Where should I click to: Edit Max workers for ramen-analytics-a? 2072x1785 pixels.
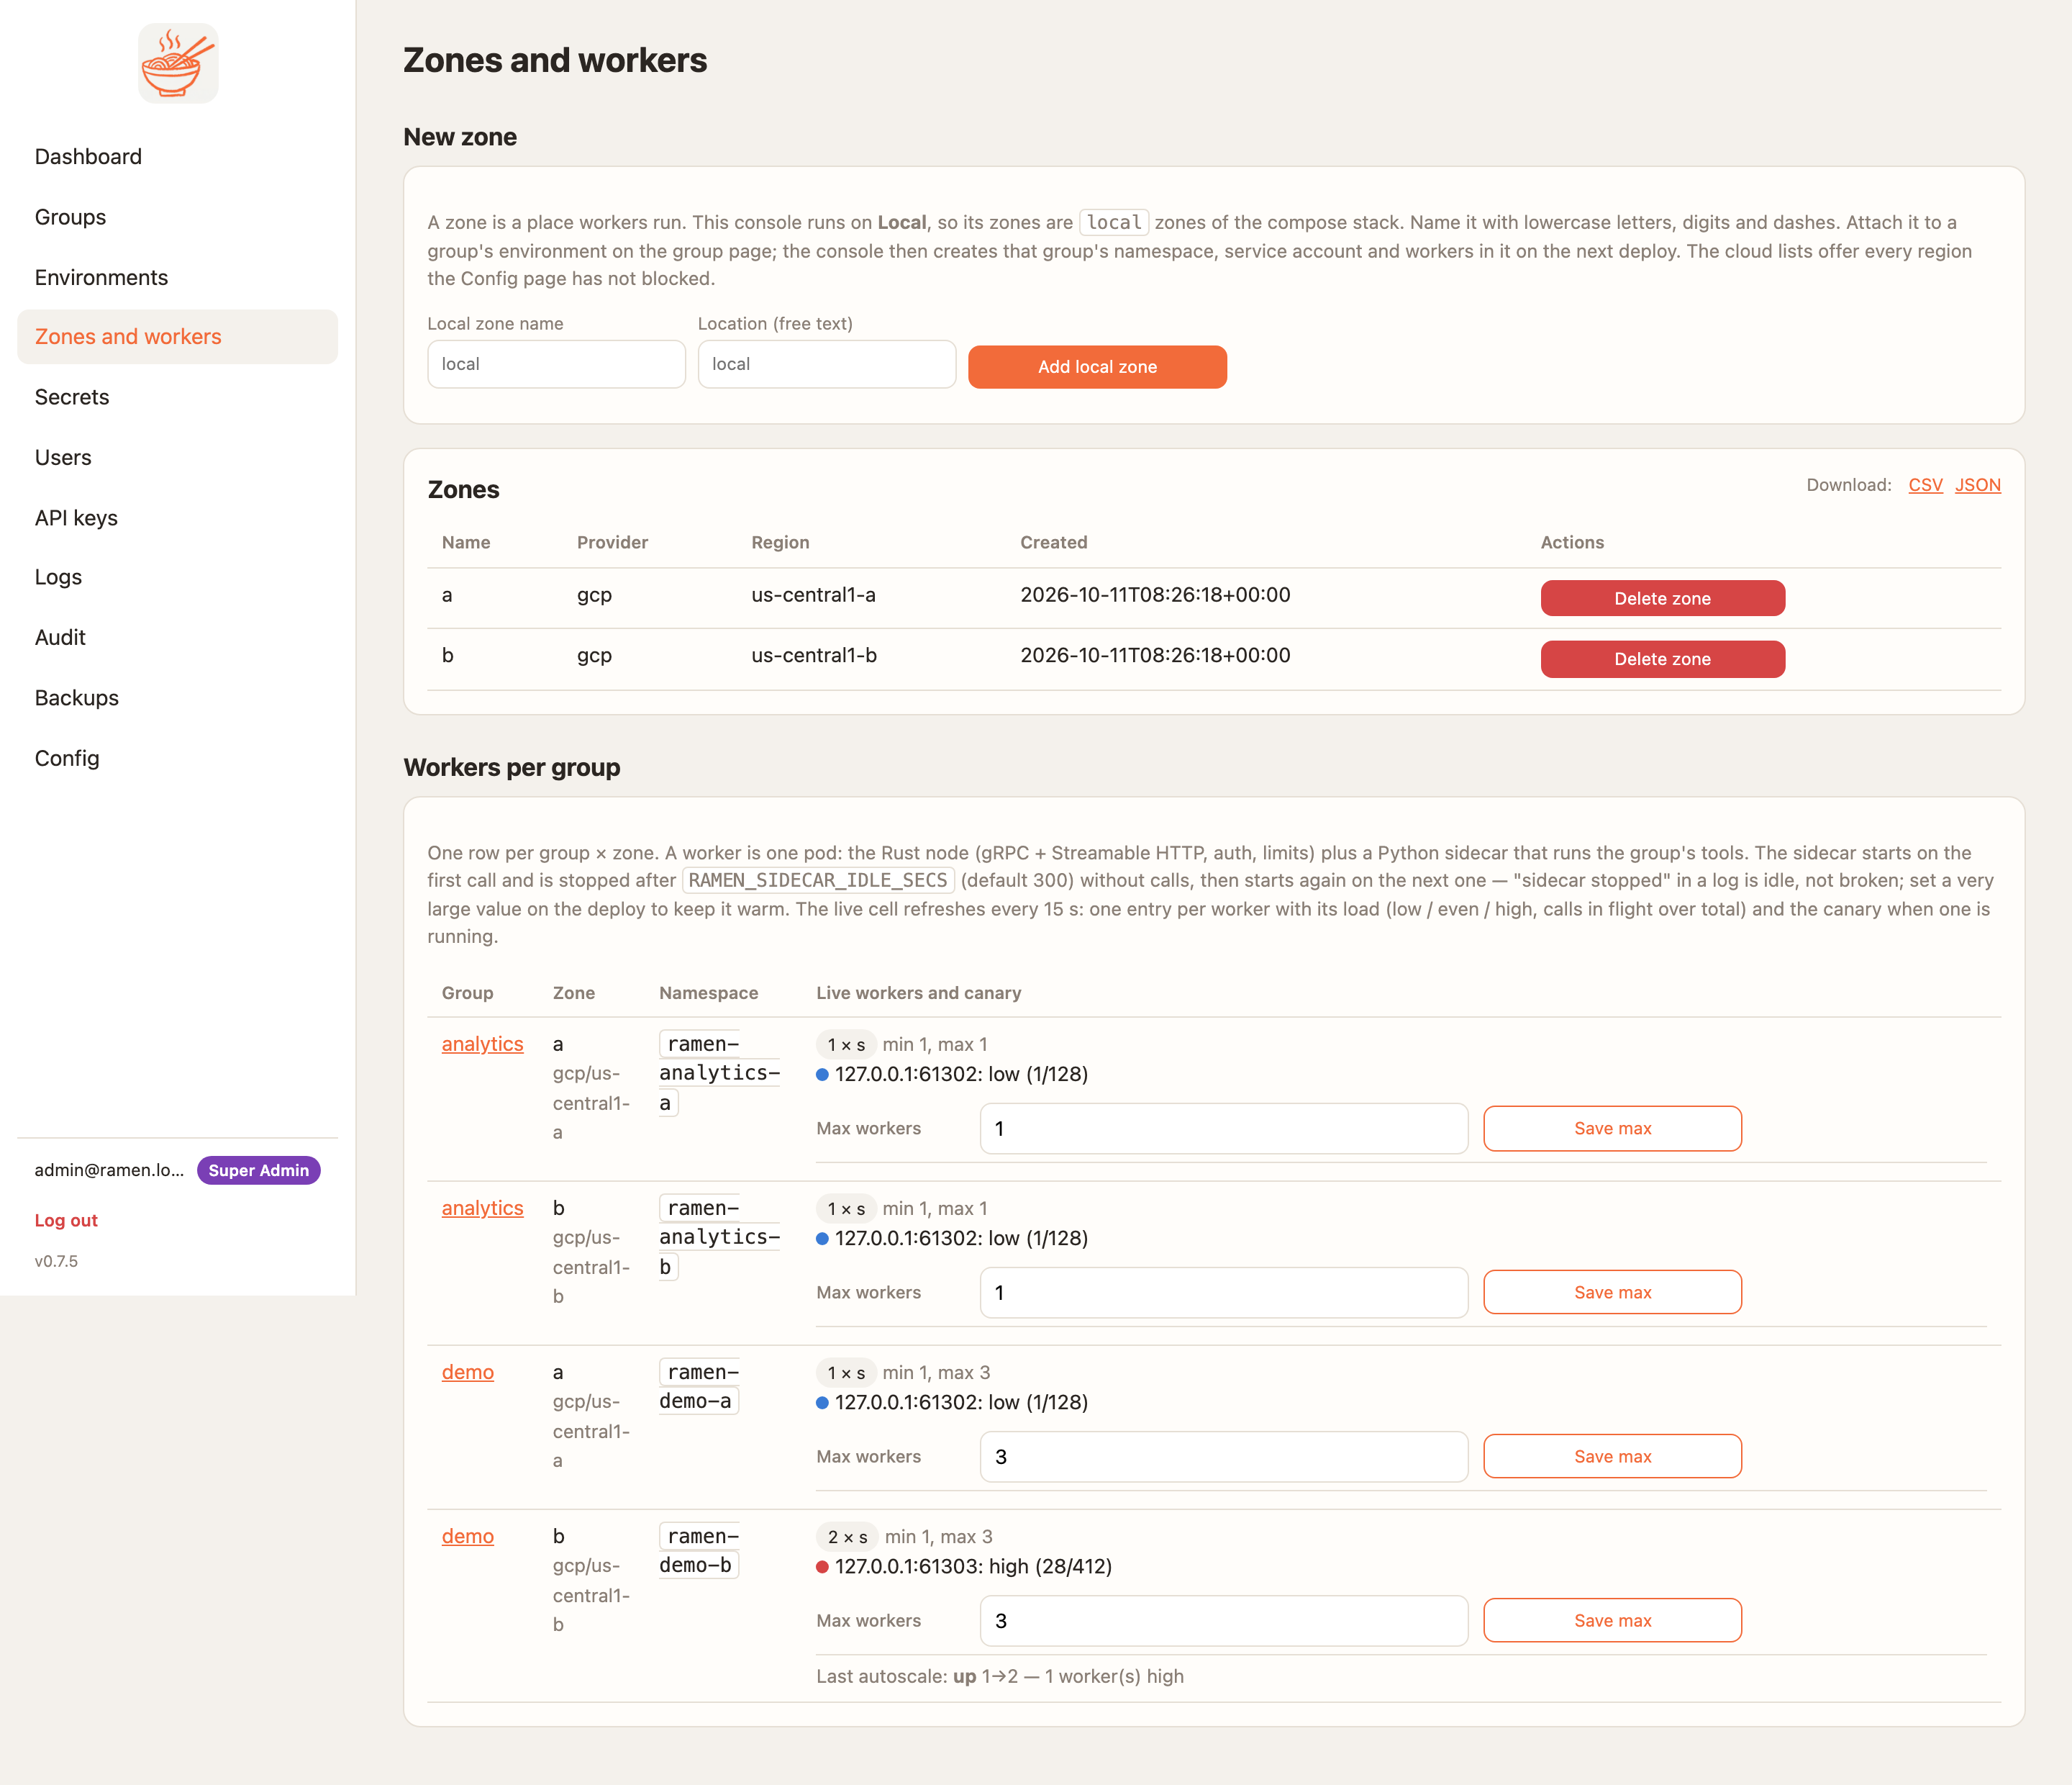tap(1224, 1129)
